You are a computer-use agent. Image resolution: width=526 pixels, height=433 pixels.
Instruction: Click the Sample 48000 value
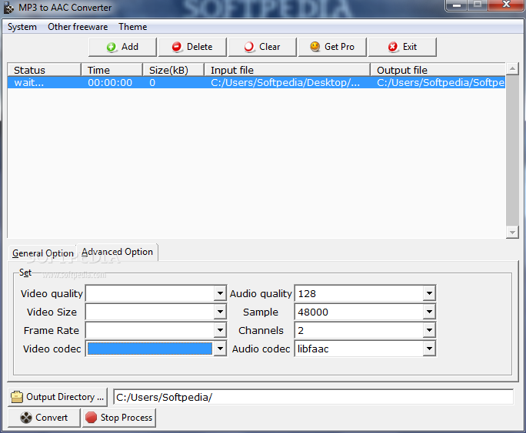[x=313, y=312]
